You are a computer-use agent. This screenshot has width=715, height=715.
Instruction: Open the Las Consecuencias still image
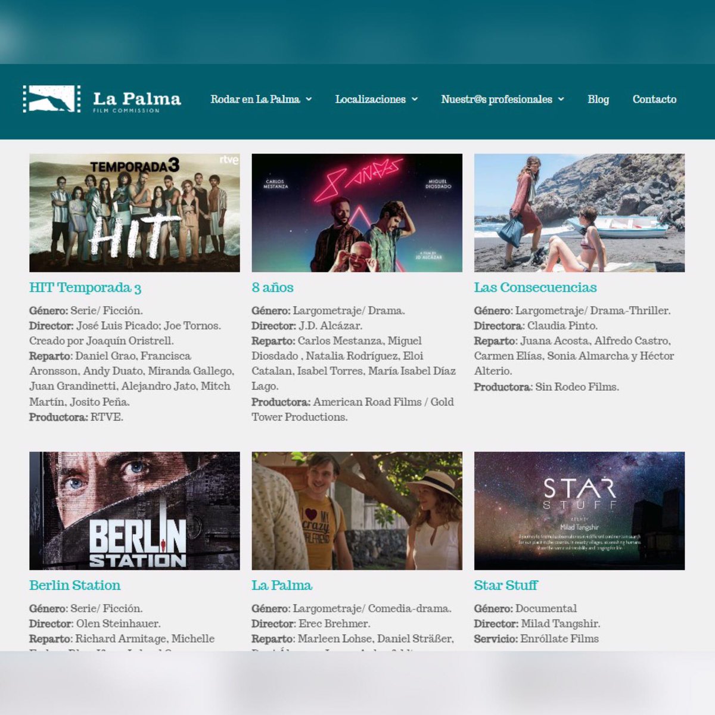coord(579,213)
